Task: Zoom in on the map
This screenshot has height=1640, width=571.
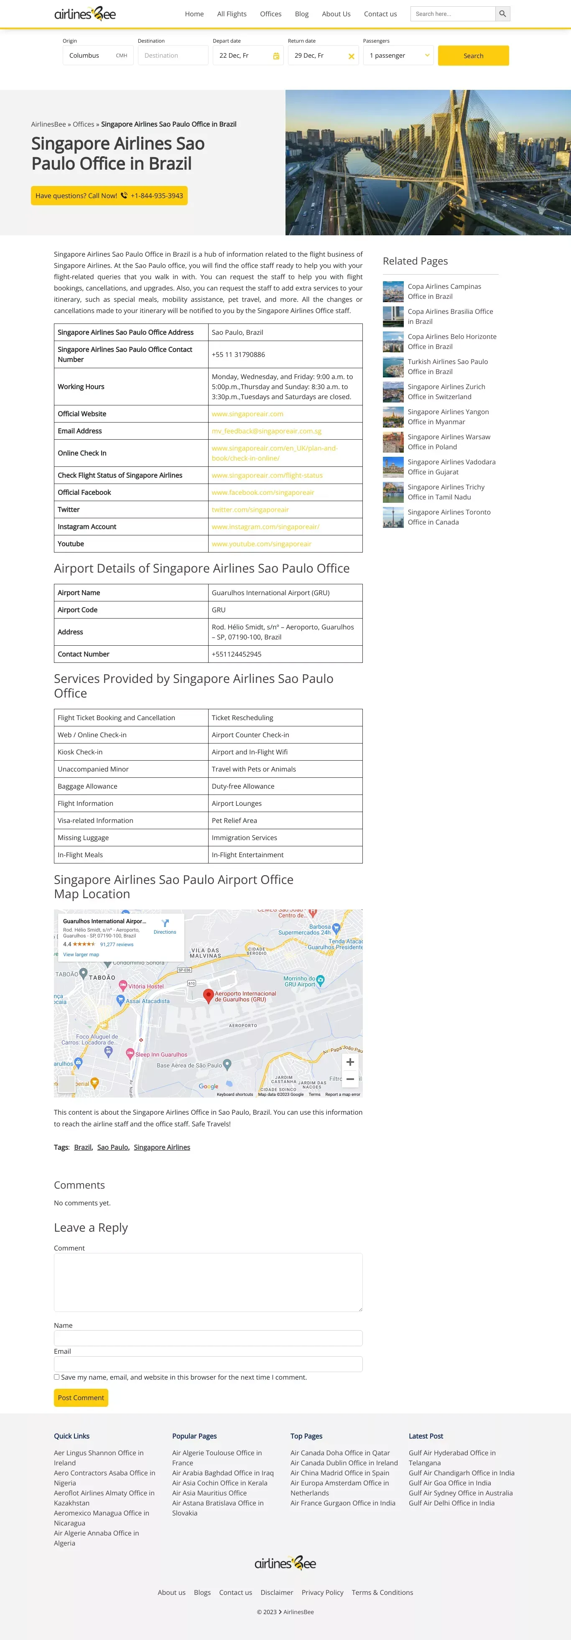Action: pos(350,1062)
